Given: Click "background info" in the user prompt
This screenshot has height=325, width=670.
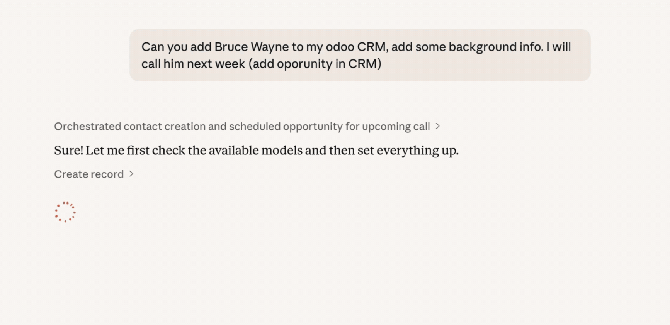Looking at the screenshot, I should coord(495,47).
